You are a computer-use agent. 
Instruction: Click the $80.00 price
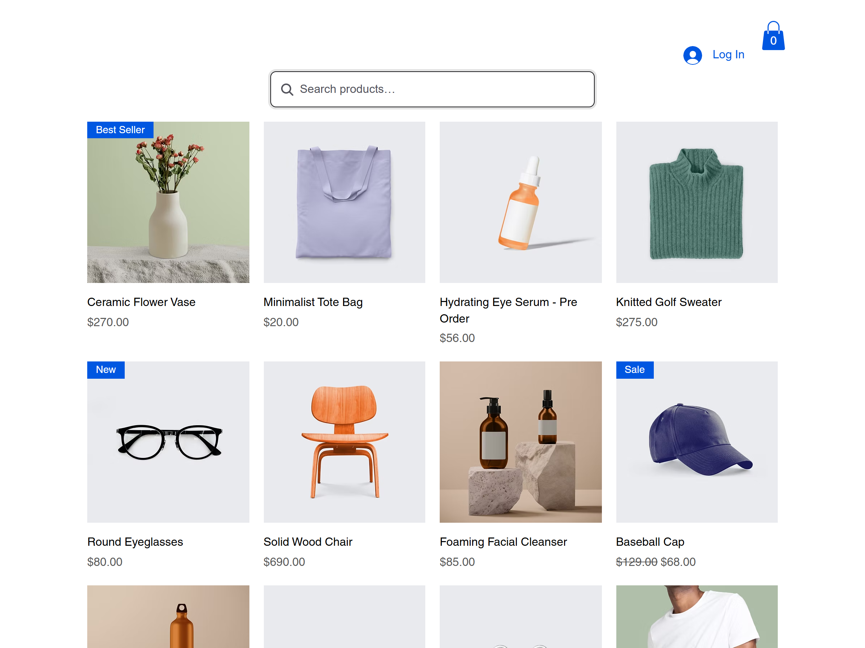[105, 562]
